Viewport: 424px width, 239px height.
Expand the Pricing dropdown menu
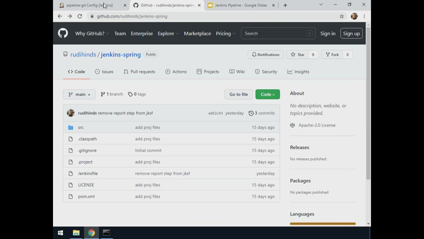point(226,34)
